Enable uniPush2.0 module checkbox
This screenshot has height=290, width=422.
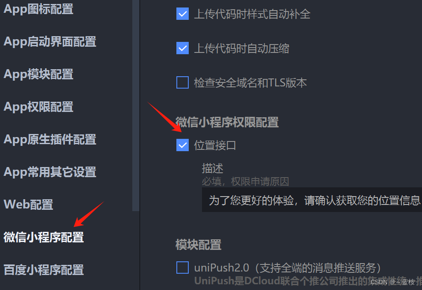[x=183, y=268]
